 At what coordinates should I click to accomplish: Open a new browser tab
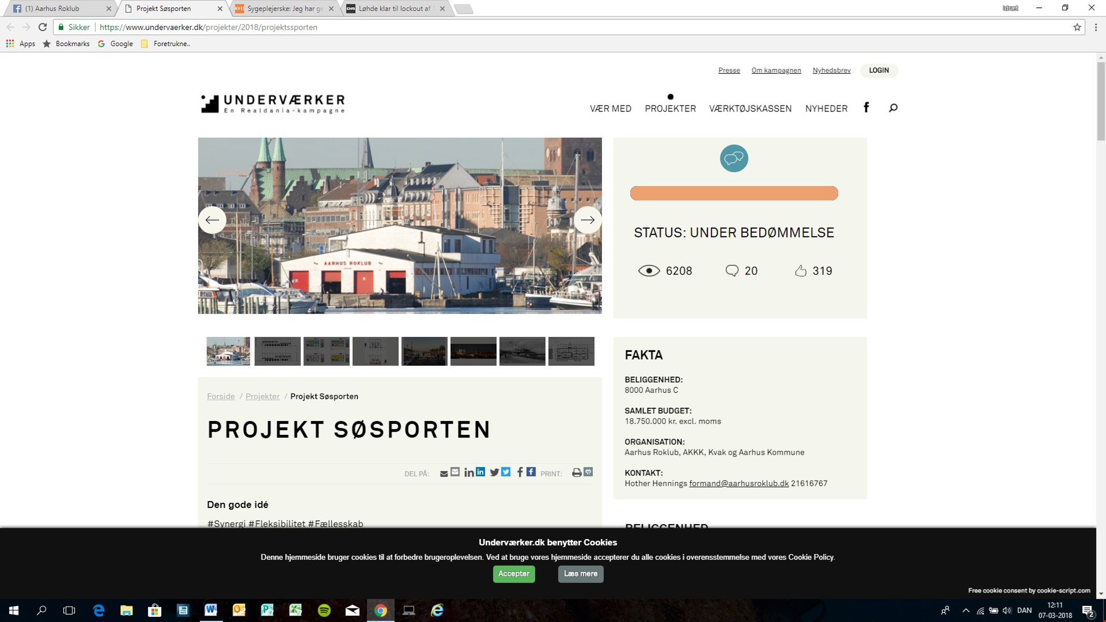pyautogui.click(x=464, y=9)
